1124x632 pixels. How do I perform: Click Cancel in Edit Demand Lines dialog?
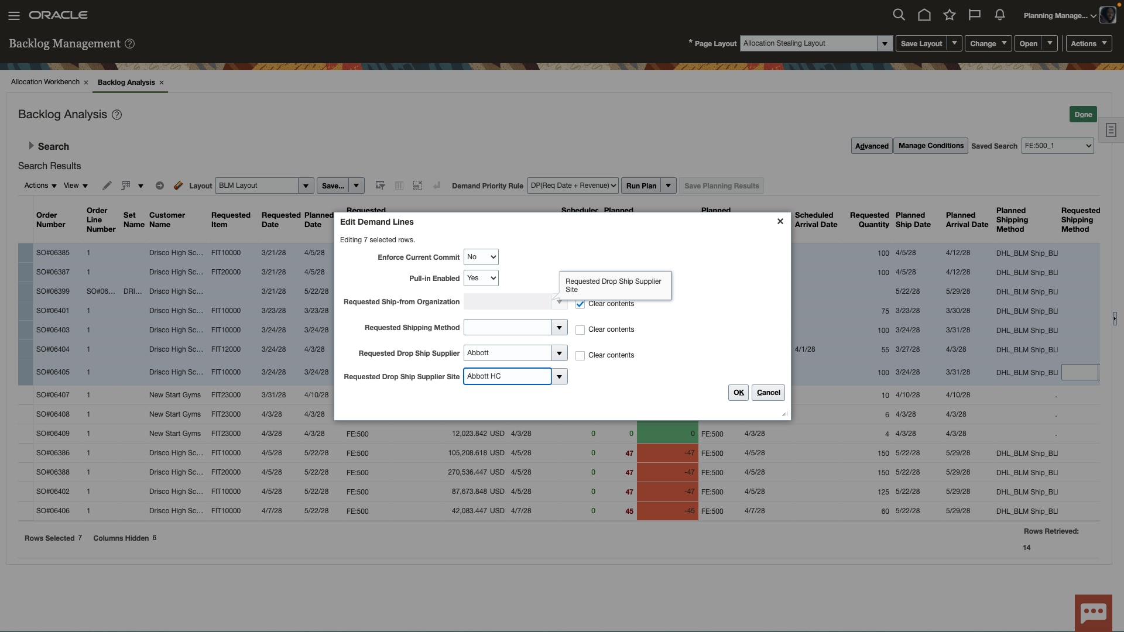[768, 393]
